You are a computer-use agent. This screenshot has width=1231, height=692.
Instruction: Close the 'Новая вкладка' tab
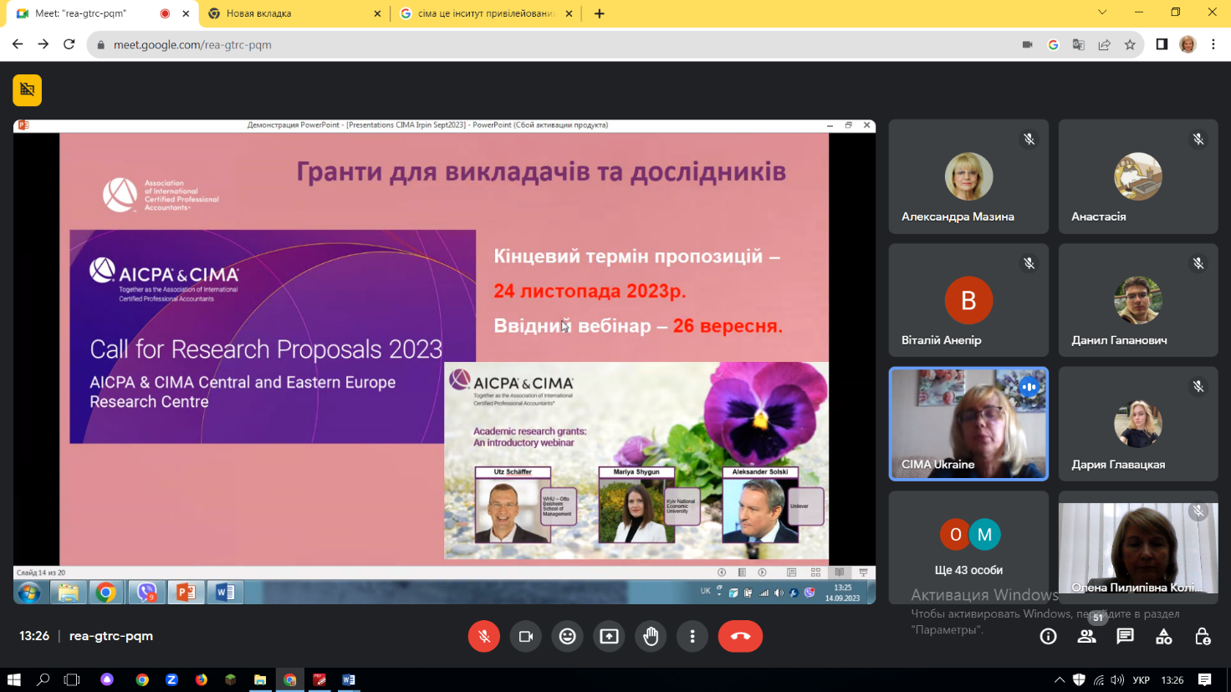click(x=377, y=13)
